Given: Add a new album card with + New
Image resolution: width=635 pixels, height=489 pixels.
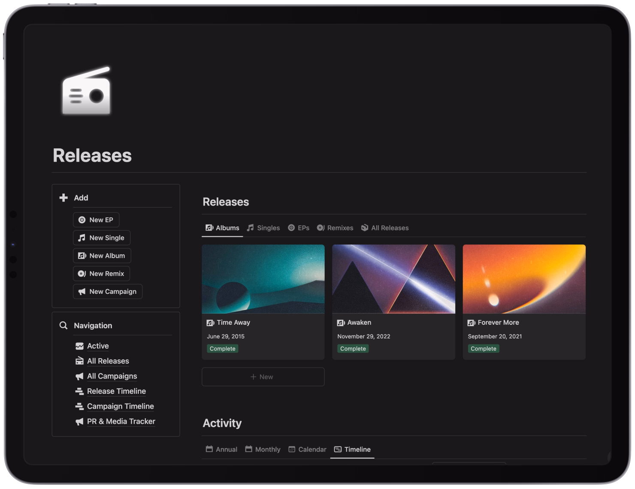Looking at the screenshot, I should click(263, 377).
